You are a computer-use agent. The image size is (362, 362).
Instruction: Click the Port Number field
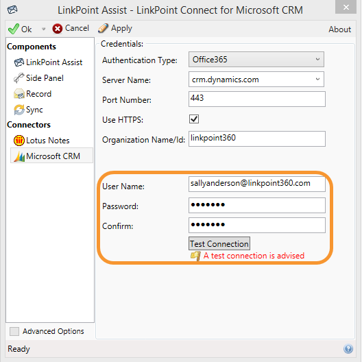point(257,99)
